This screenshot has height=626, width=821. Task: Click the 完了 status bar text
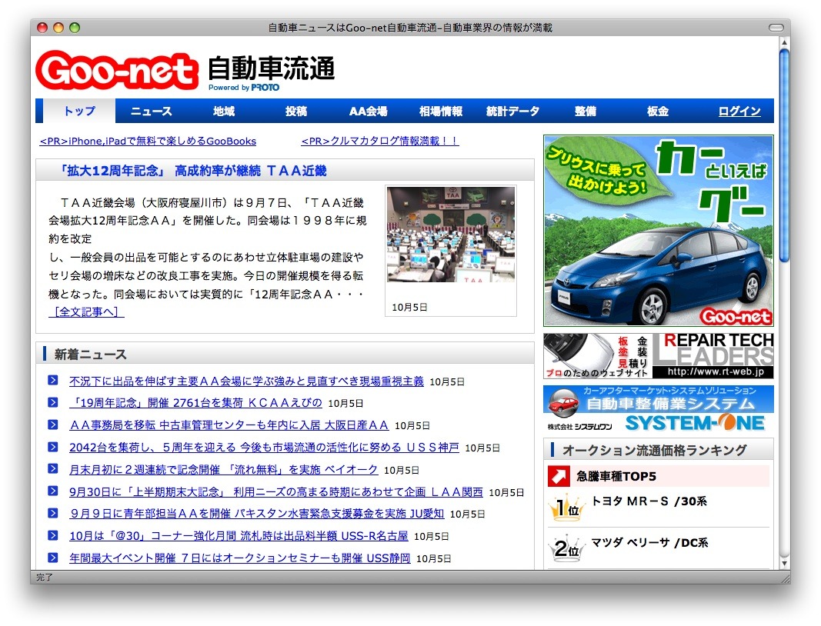pos(45,578)
